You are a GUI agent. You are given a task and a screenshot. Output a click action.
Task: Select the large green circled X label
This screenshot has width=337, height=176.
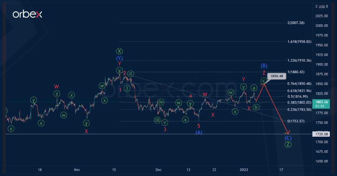pyautogui.click(x=120, y=51)
